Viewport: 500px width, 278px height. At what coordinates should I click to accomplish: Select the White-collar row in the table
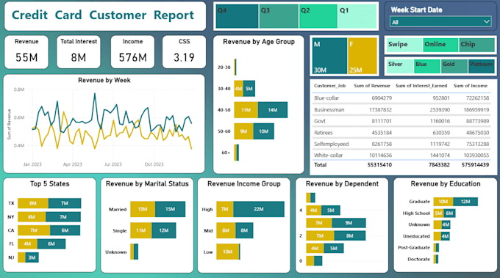(401, 156)
